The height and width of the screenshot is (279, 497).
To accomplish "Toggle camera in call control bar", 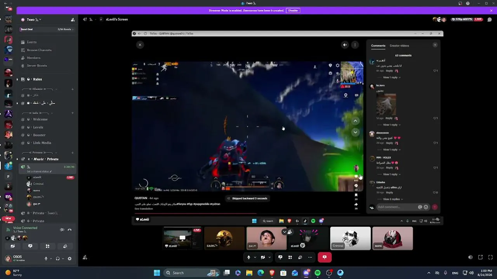I will (263, 257).
